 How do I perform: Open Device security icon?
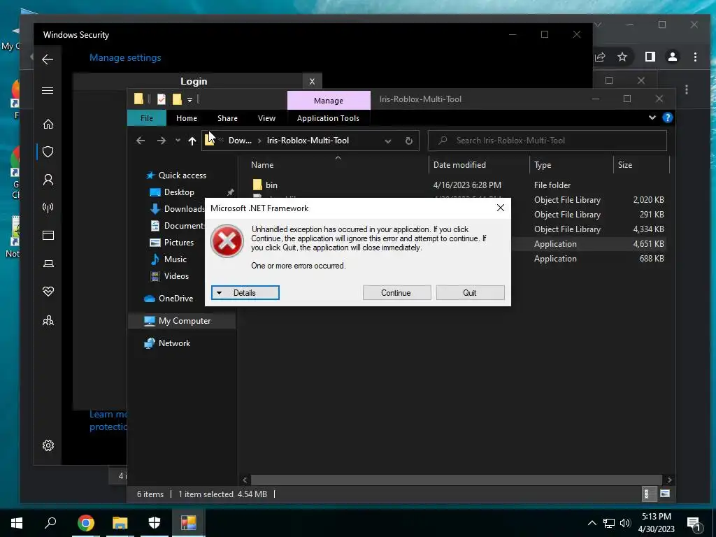click(x=48, y=264)
